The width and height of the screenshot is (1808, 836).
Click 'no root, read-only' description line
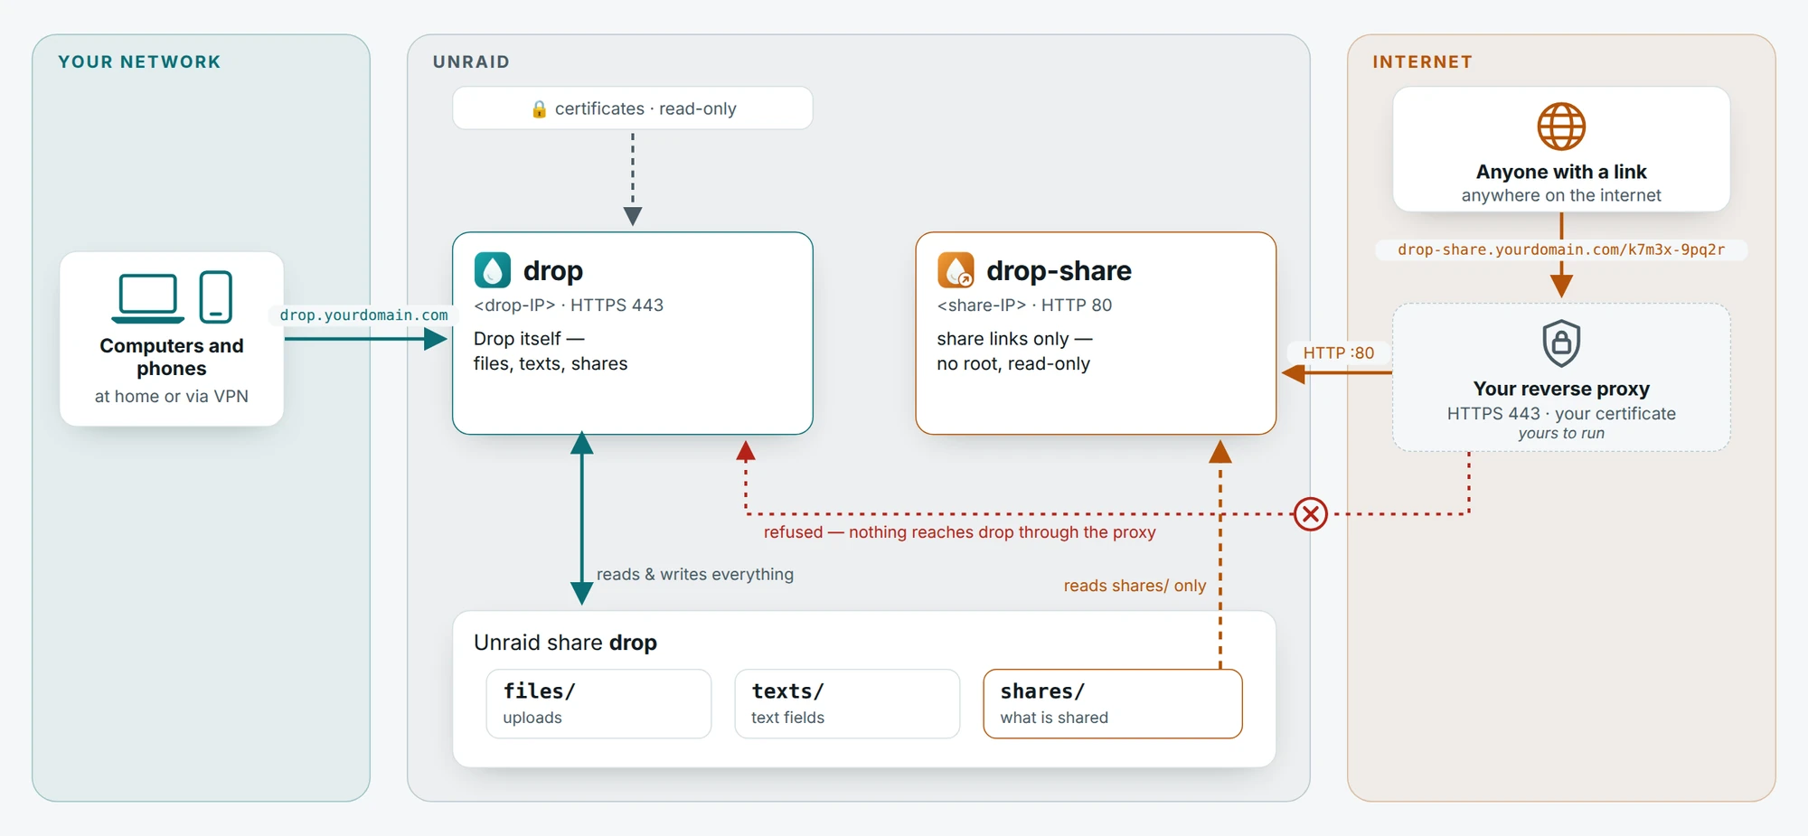tap(1013, 363)
